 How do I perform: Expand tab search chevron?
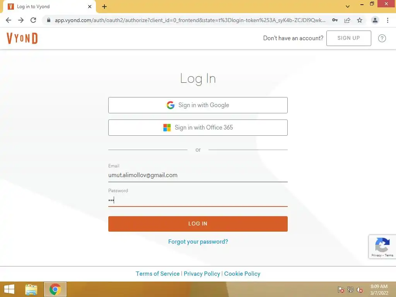(348, 7)
